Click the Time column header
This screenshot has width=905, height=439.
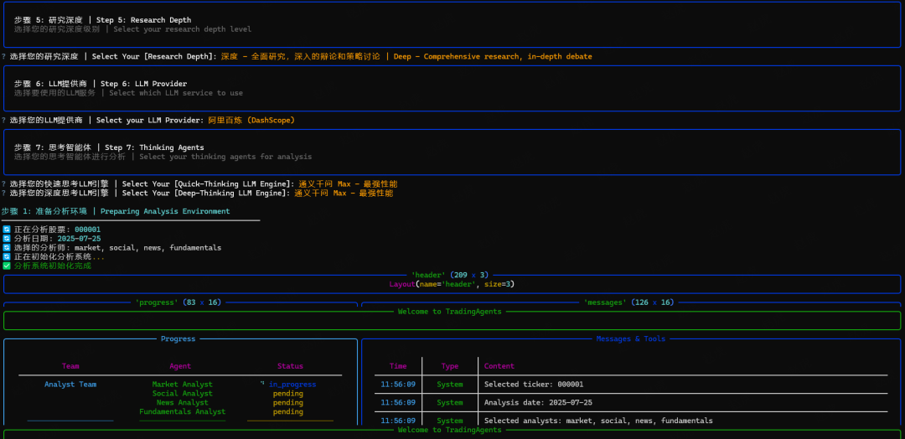point(398,366)
